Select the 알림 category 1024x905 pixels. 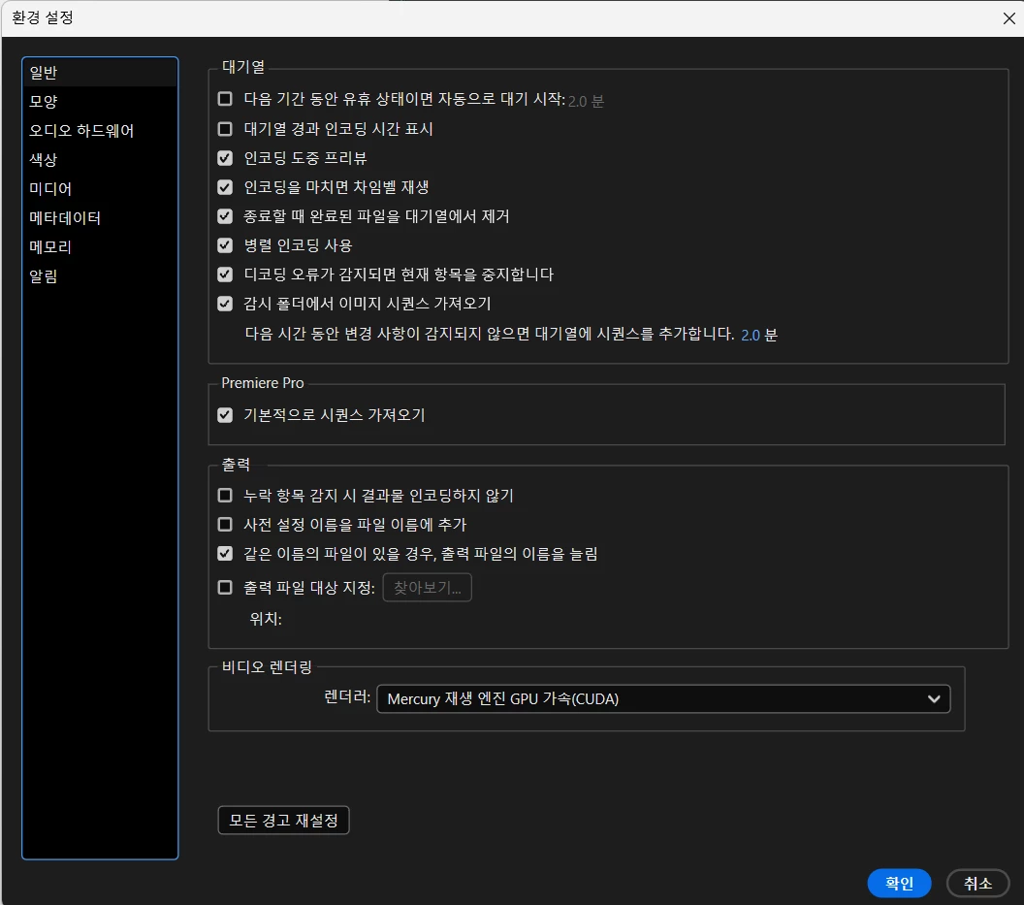click(99, 275)
